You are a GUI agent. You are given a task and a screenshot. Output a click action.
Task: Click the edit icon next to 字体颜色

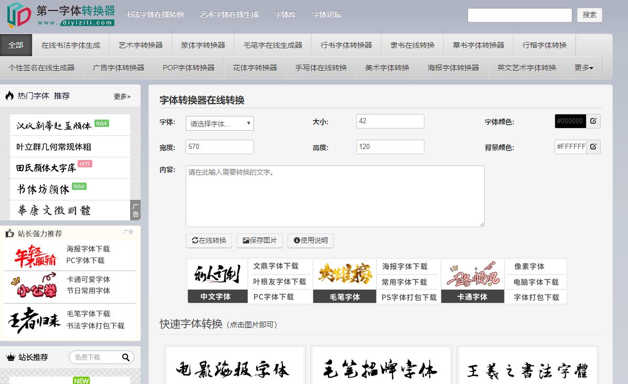(x=593, y=121)
